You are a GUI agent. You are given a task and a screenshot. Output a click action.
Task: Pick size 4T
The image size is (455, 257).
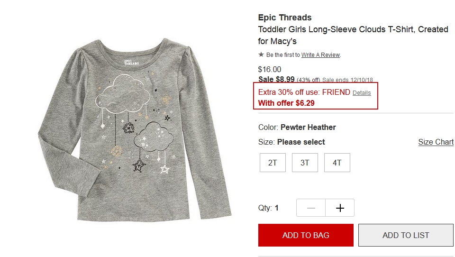tap(337, 163)
